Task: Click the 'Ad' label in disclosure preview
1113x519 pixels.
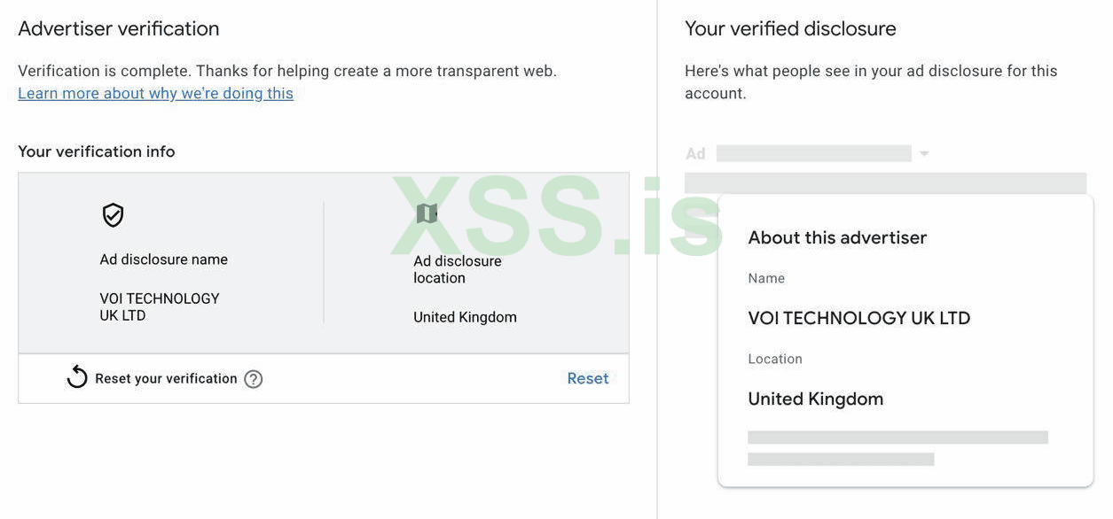Action: point(695,154)
